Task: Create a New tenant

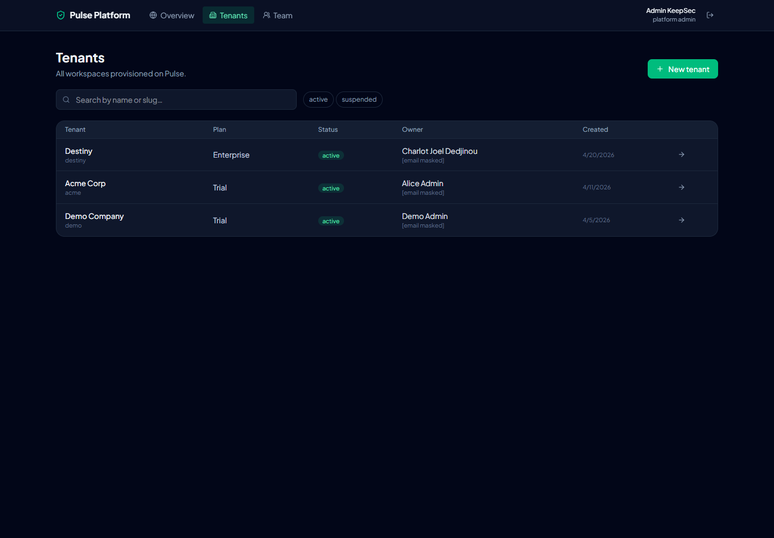Action: click(683, 69)
